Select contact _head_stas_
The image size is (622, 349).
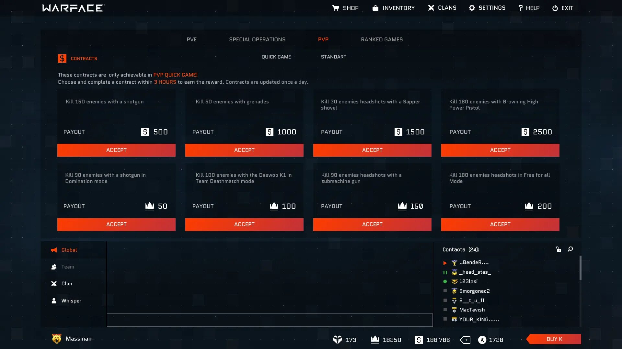tap(475, 272)
